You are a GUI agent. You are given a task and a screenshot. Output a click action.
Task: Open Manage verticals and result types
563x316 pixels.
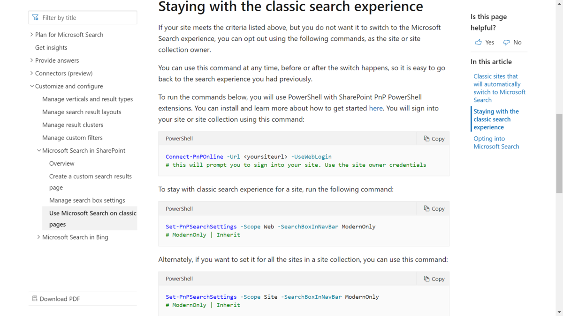87,99
